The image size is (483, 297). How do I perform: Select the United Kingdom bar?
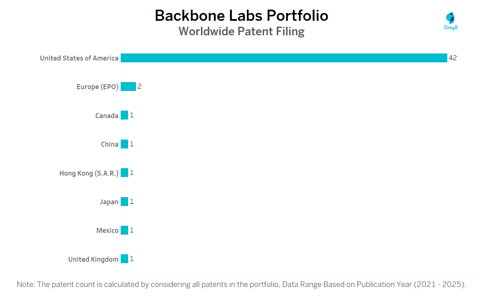click(124, 259)
